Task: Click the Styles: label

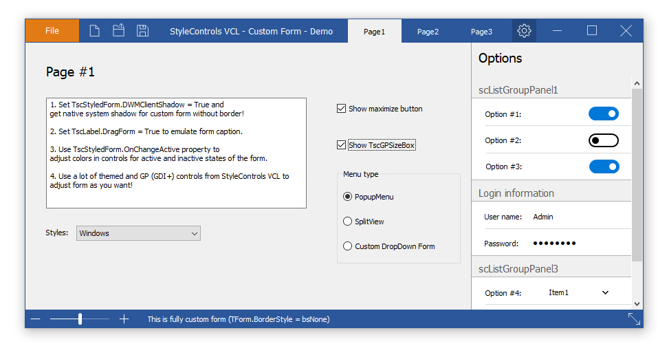Action: 57,233
